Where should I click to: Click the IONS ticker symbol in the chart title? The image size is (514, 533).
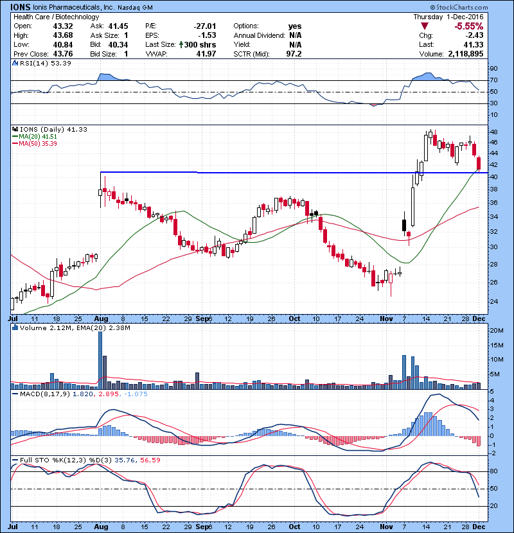click(x=20, y=7)
